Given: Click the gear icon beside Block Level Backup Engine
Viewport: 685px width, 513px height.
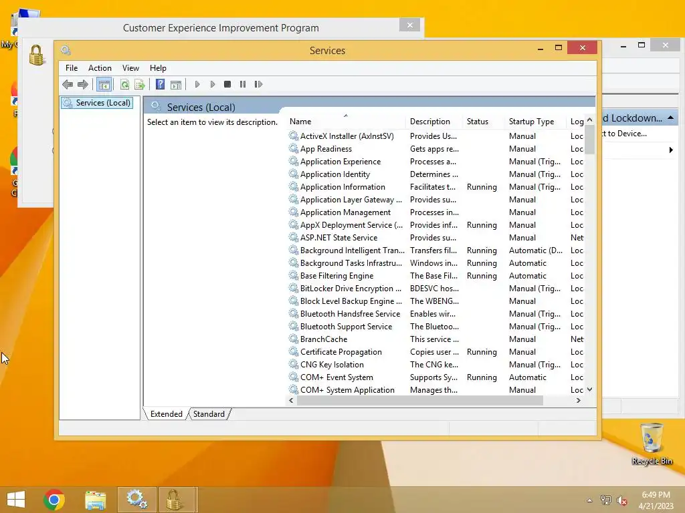Looking at the screenshot, I should (x=294, y=301).
